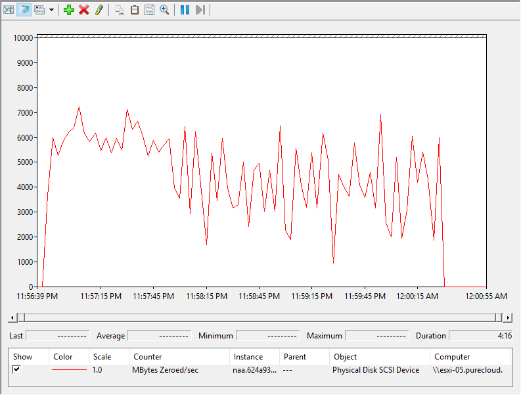The height and width of the screenshot is (395, 521).
Task: Click the Zoom magnifier icon
Action: pyautogui.click(x=164, y=10)
